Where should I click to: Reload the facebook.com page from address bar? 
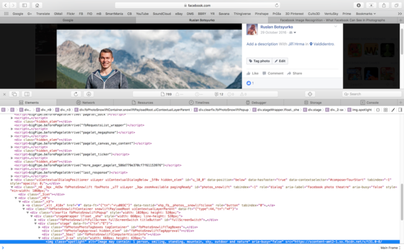pos(277,5)
